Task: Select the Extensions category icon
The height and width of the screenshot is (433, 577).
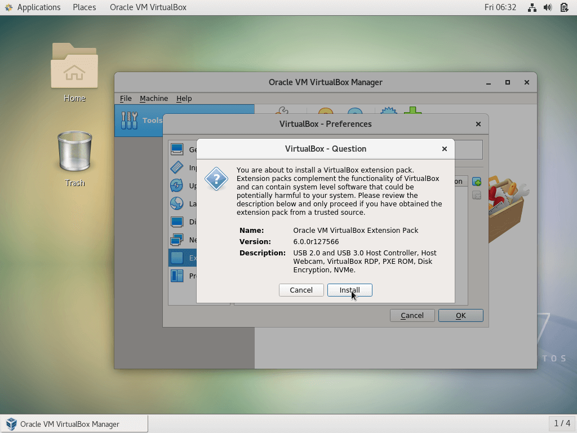Action: pos(177,258)
